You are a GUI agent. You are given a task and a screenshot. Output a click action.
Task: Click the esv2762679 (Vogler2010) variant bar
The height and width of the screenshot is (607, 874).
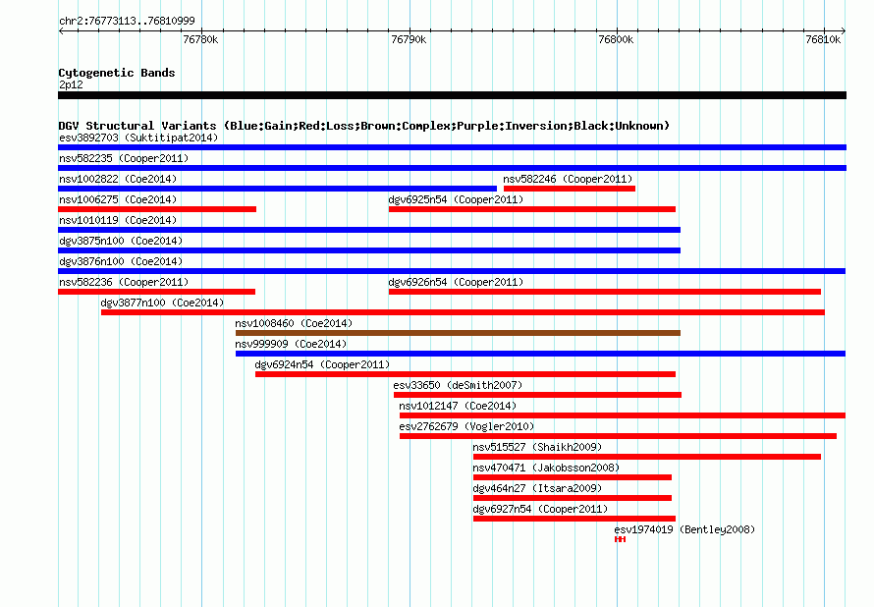click(x=618, y=436)
